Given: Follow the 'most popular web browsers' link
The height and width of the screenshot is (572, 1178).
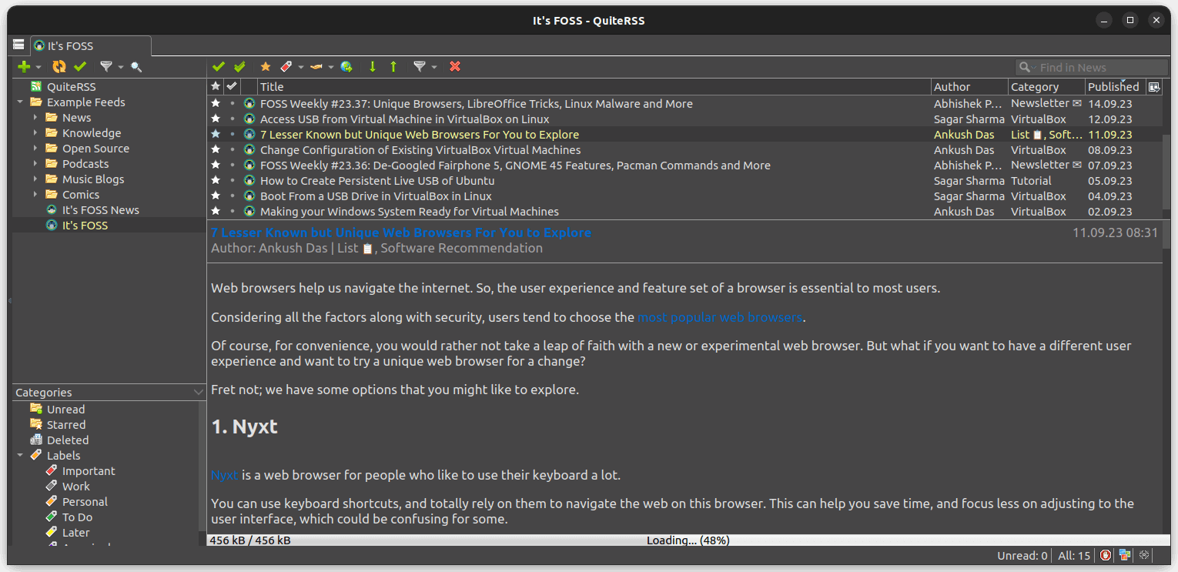Looking at the screenshot, I should click(x=720, y=317).
